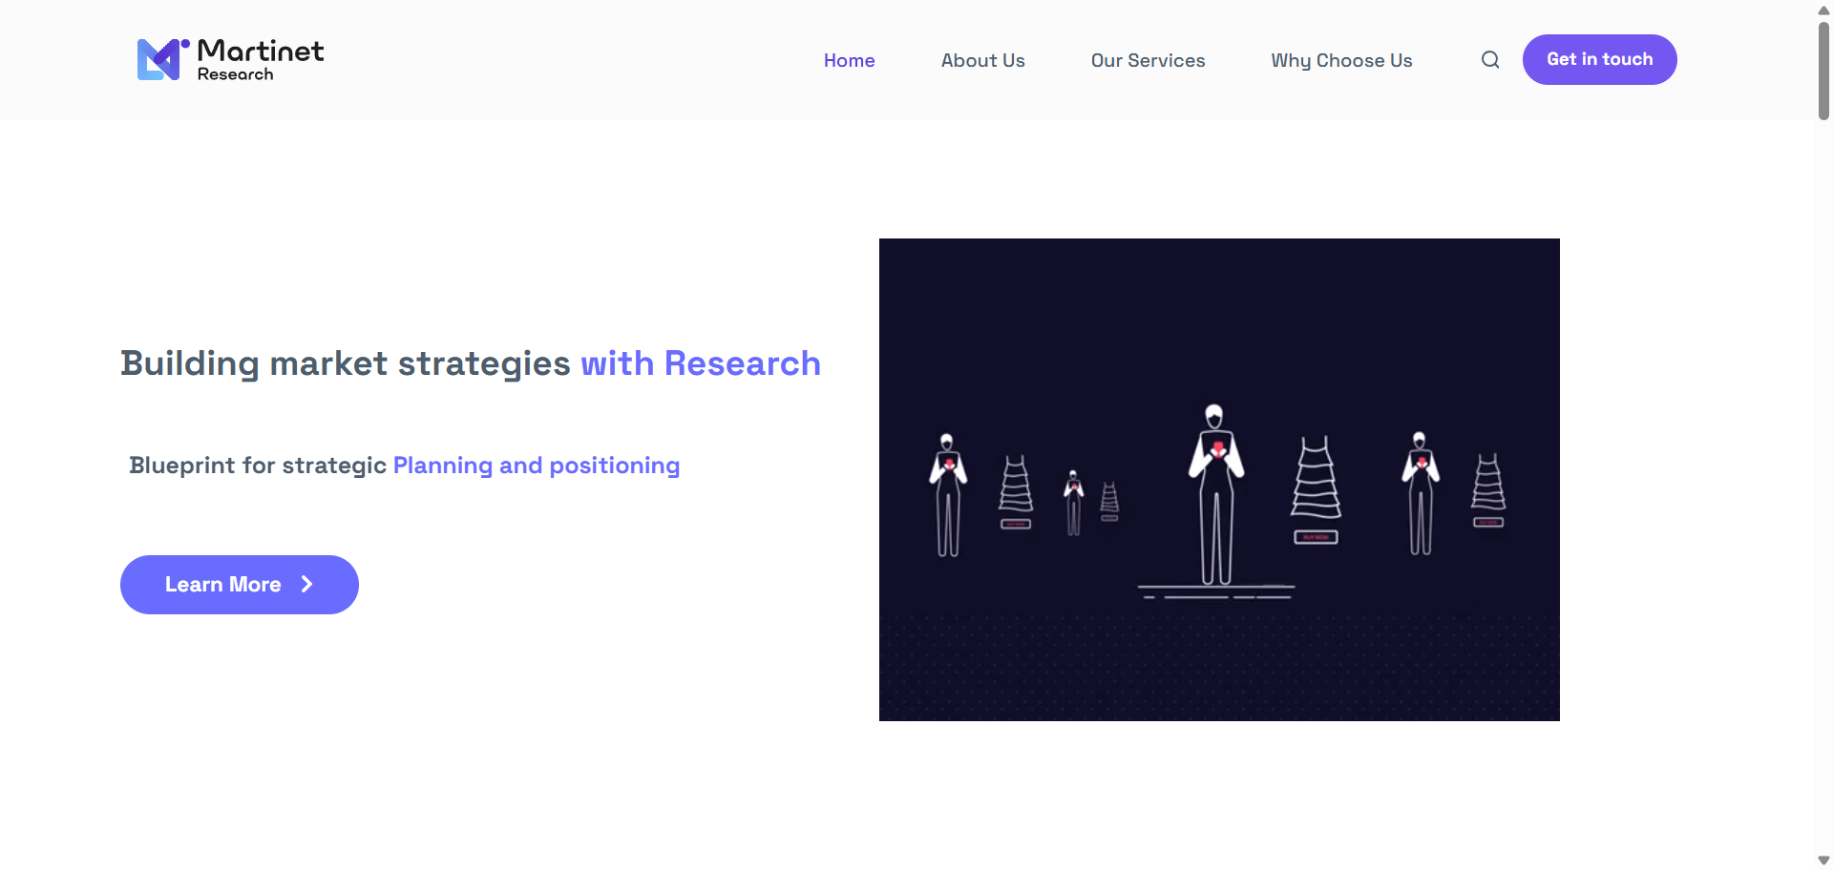Click the 'Martinet Research' brand name text
Screen dimensions: 1833x870
pyautogui.click(x=260, y=59)
